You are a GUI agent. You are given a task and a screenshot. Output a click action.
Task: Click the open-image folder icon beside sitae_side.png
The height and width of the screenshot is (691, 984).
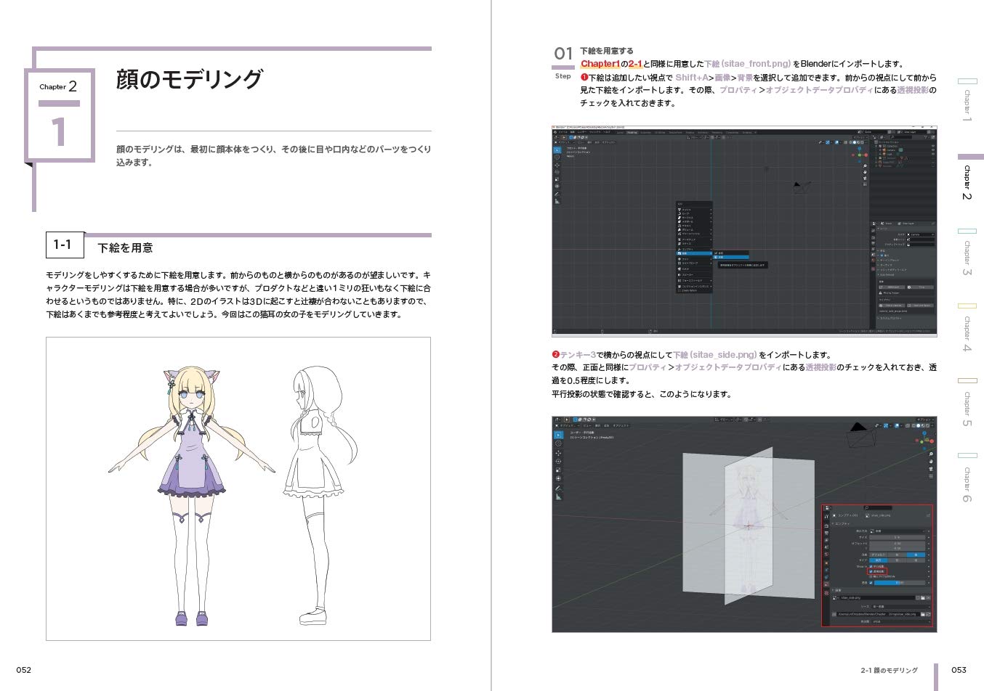click(x=922, y=598)
